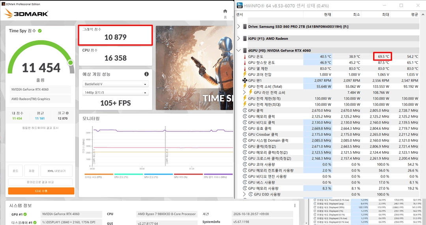Click the Time Spy score gauge indicator dot
426x225 pixels.
(70, 63)
